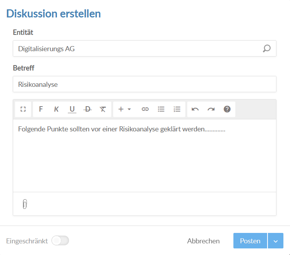Open the plus insert dropdown
Viewport: 290px width, 255px height.
click(x=125, y=109)
